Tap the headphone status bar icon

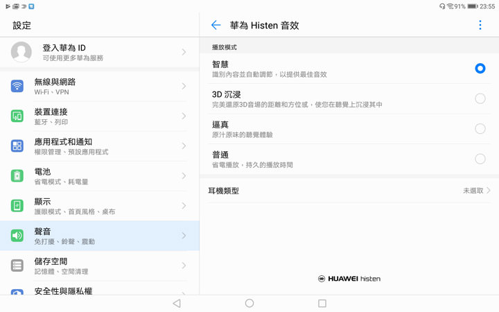[x=442, y=6]
